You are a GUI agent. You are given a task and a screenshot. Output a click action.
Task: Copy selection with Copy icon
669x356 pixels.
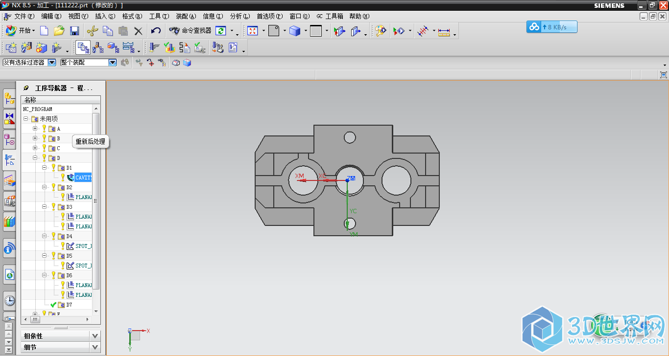[x=108, y=31]
